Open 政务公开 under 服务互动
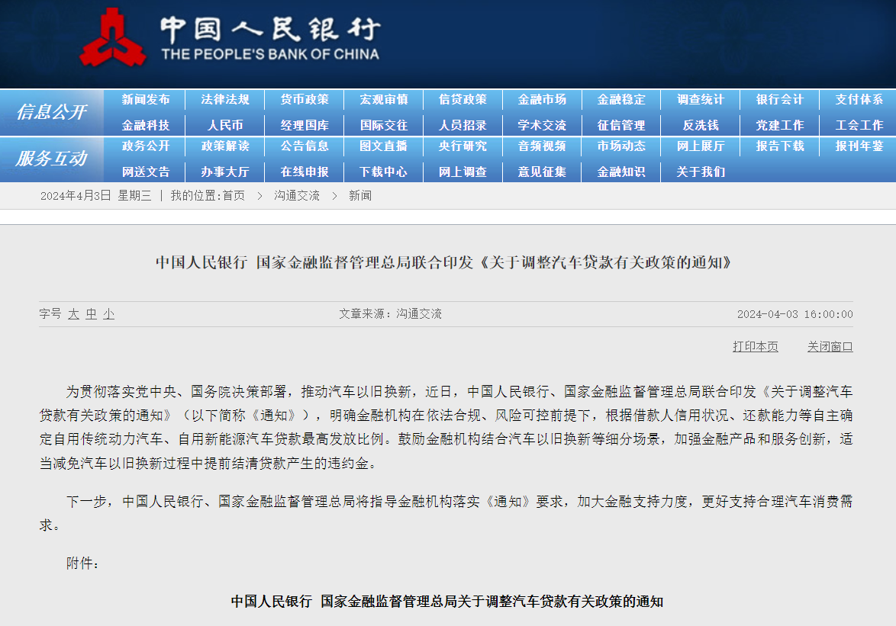Viewport: 896px width, 626px height. [x=146, y=146]
